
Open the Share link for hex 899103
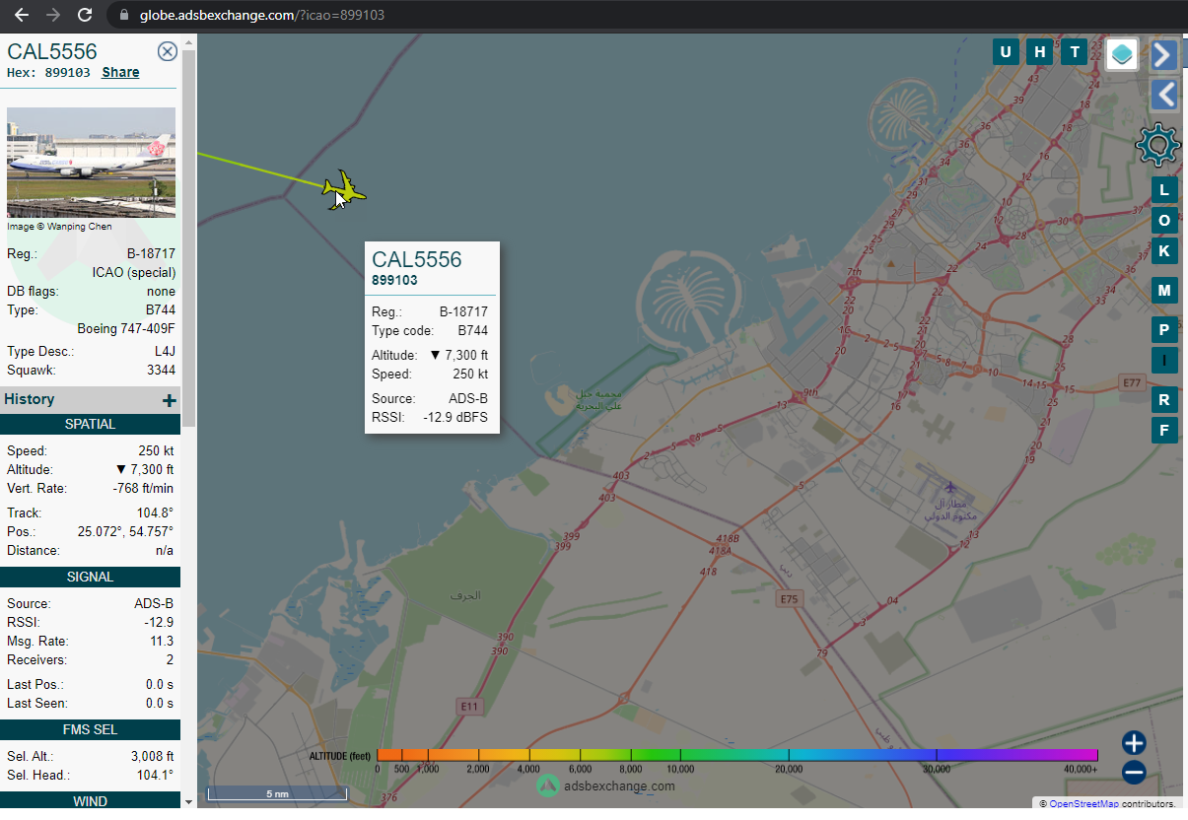(120, 72)
